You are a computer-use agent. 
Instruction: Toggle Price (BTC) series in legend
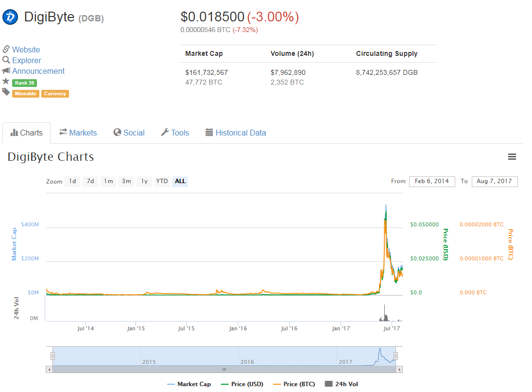pyautogui.click(x=294, y=384)
